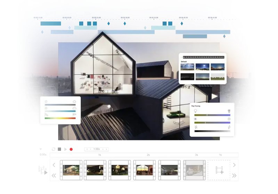Click the lit bulb icon in Ray Tracing
Image resolution: width=278 pixels, height=194 pixels.
pos(229,111)
